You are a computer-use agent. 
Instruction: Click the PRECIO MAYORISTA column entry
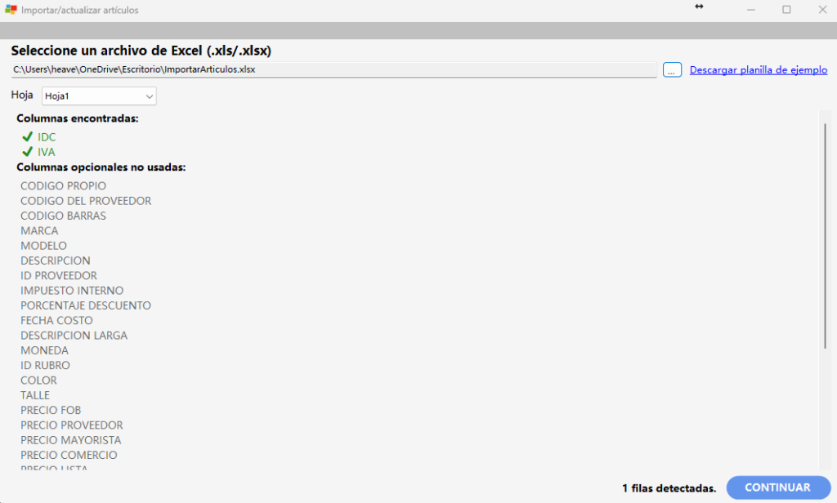point(71,440)
